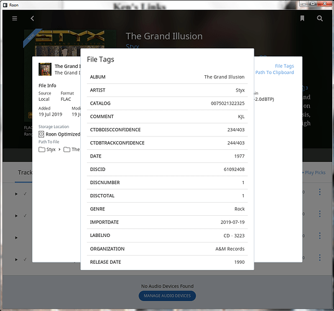Play the third track row
This screenshot has height=311, width=334.
[16, 238]
